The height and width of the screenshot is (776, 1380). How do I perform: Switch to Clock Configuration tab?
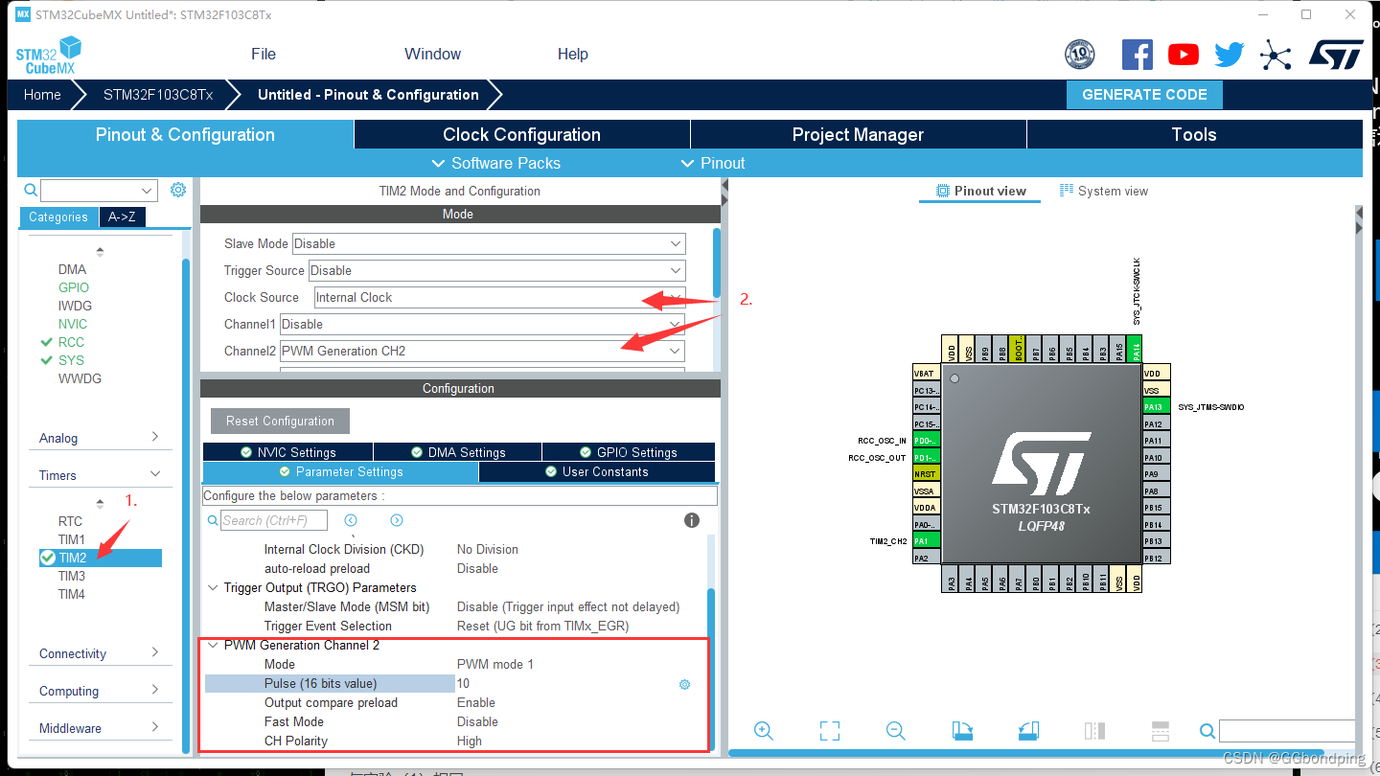coord(521,134)
